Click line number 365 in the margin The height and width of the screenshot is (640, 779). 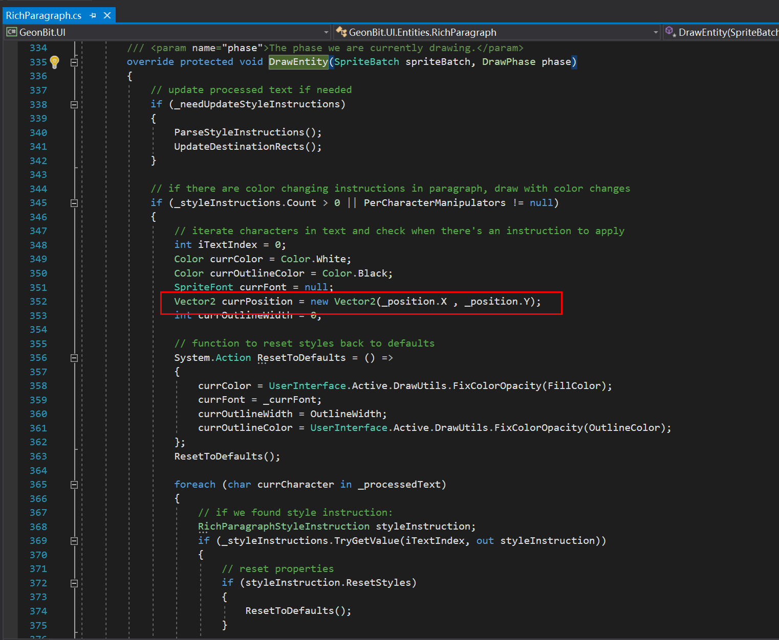click(x=38, y=484)
